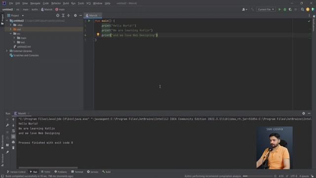Viewport: 316px width, 178px height.
Task: Expand the out folder
Action: tap(11, 29)
